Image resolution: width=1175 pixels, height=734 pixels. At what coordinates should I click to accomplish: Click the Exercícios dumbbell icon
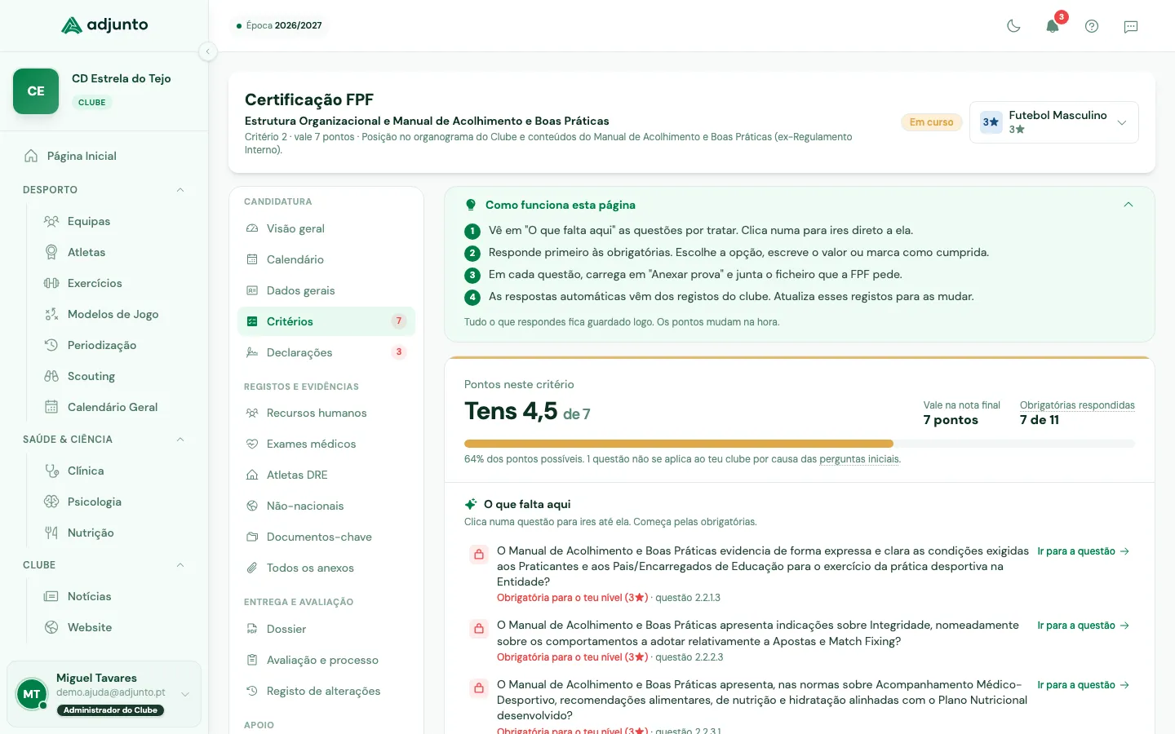51,283
